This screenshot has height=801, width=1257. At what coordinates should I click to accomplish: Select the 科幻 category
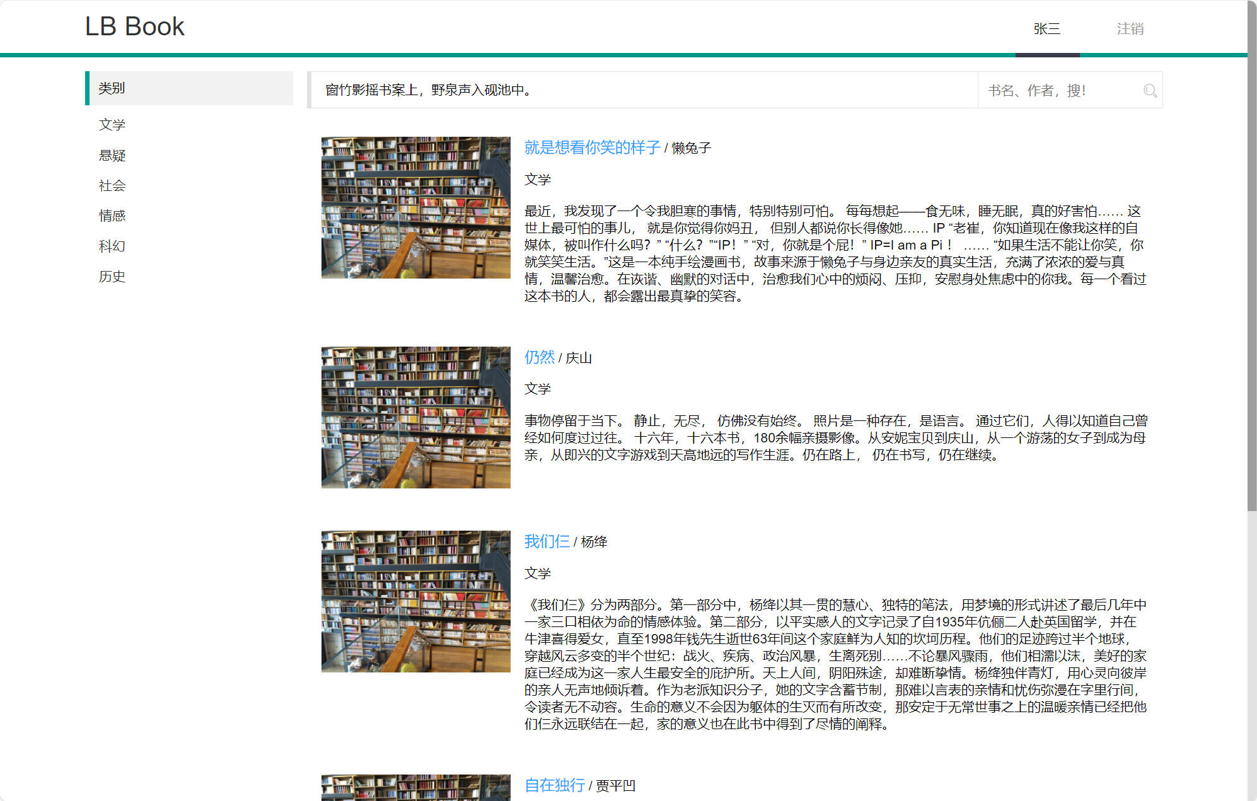112,246
